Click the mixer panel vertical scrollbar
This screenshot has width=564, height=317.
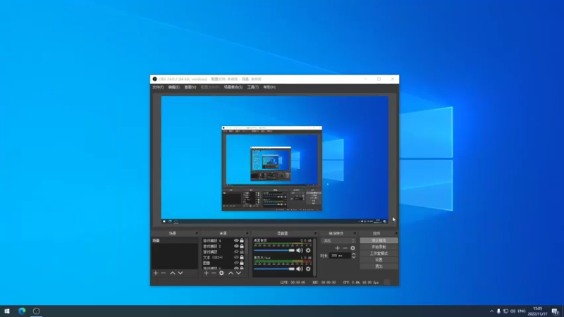pos(314,257)
